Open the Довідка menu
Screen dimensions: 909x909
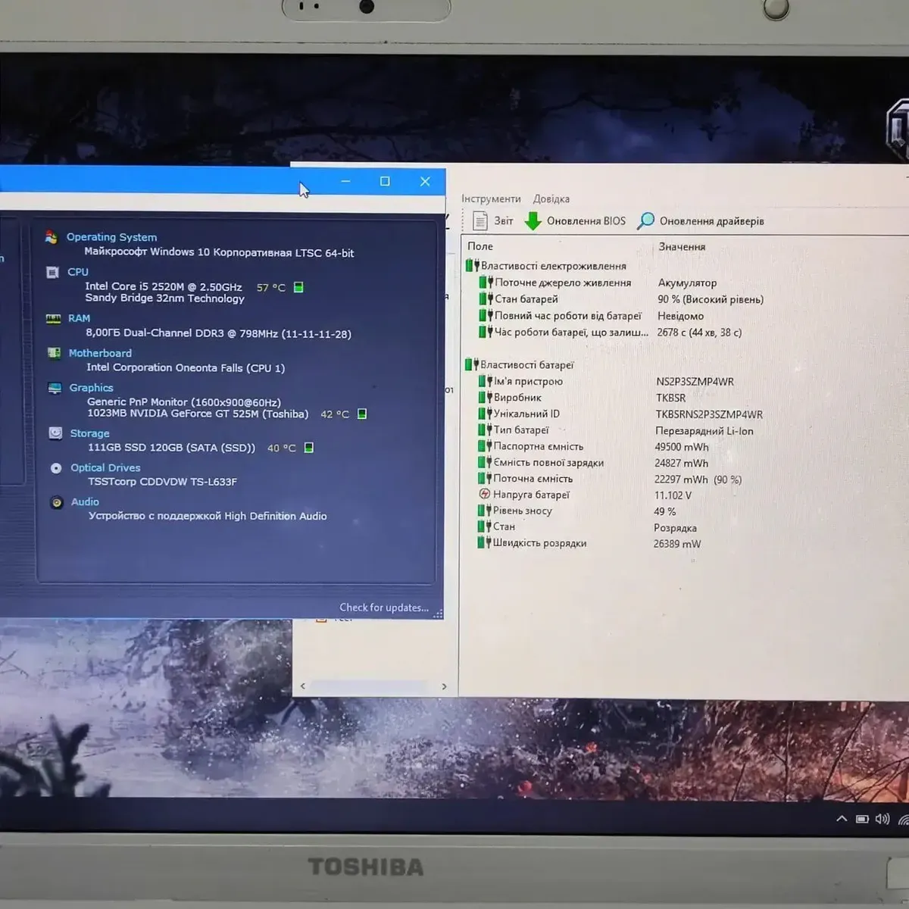coord(551,198)
